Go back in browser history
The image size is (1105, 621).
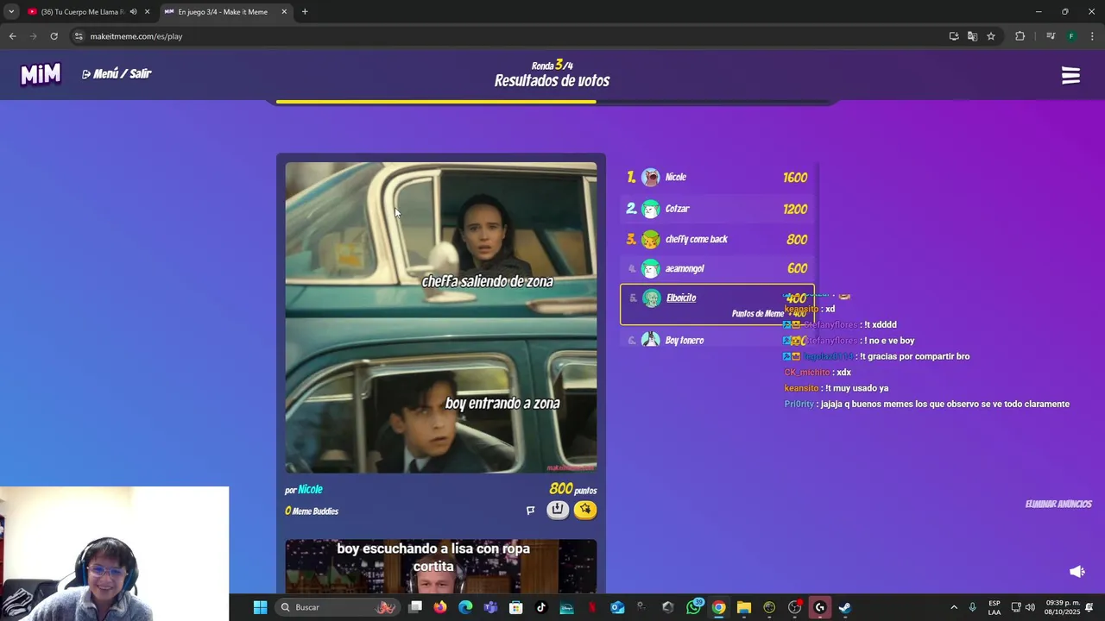(12, 36)
